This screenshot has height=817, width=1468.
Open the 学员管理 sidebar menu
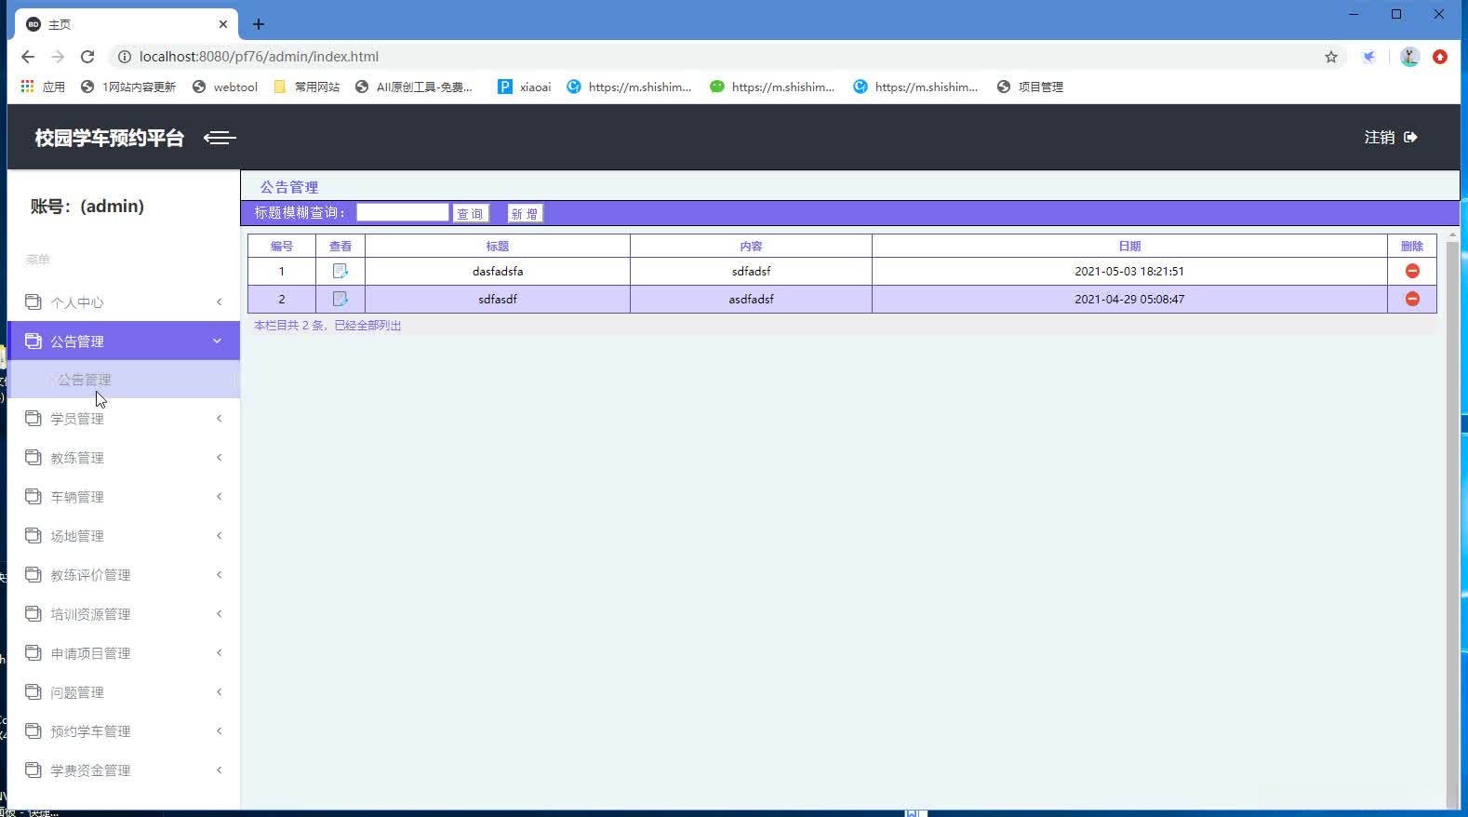[x=124, y=419]
